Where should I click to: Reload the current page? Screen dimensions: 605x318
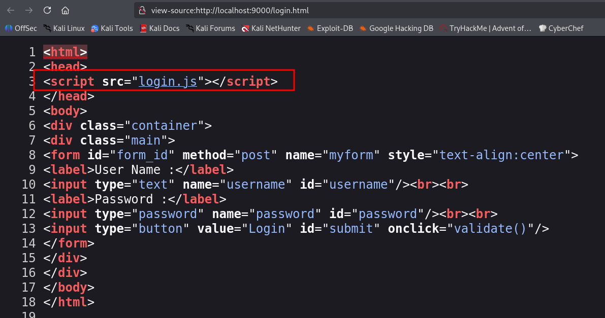pos(47,10)
